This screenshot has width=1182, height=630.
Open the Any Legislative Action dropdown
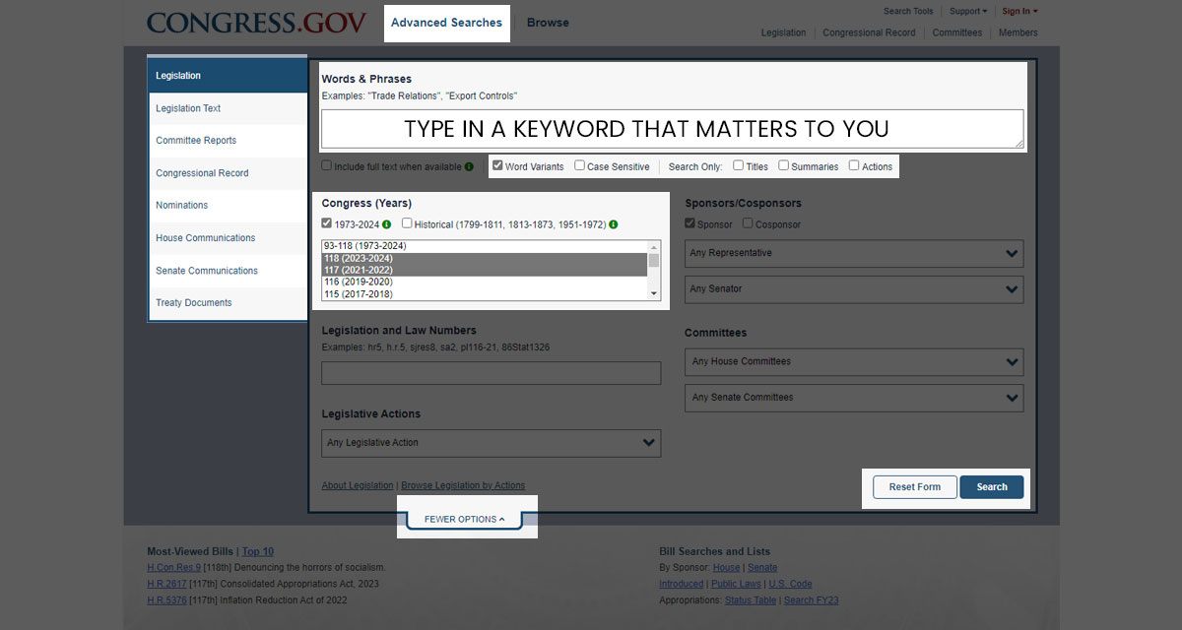point(491,443)
